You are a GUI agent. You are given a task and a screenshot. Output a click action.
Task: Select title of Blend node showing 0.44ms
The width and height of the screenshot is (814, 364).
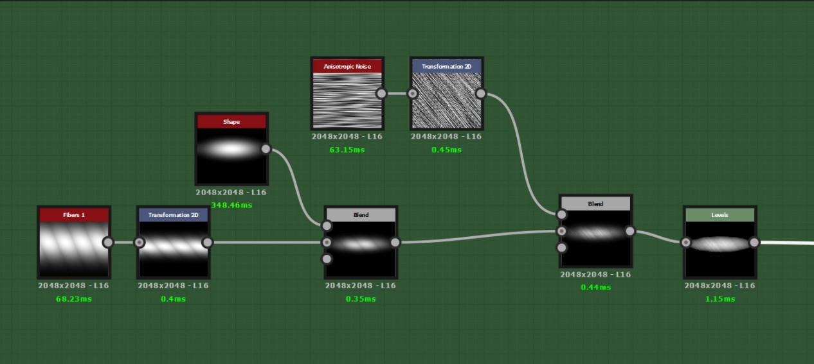595,204
